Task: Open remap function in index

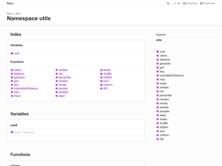Action: pyautogui.click(x=62, y=85)
